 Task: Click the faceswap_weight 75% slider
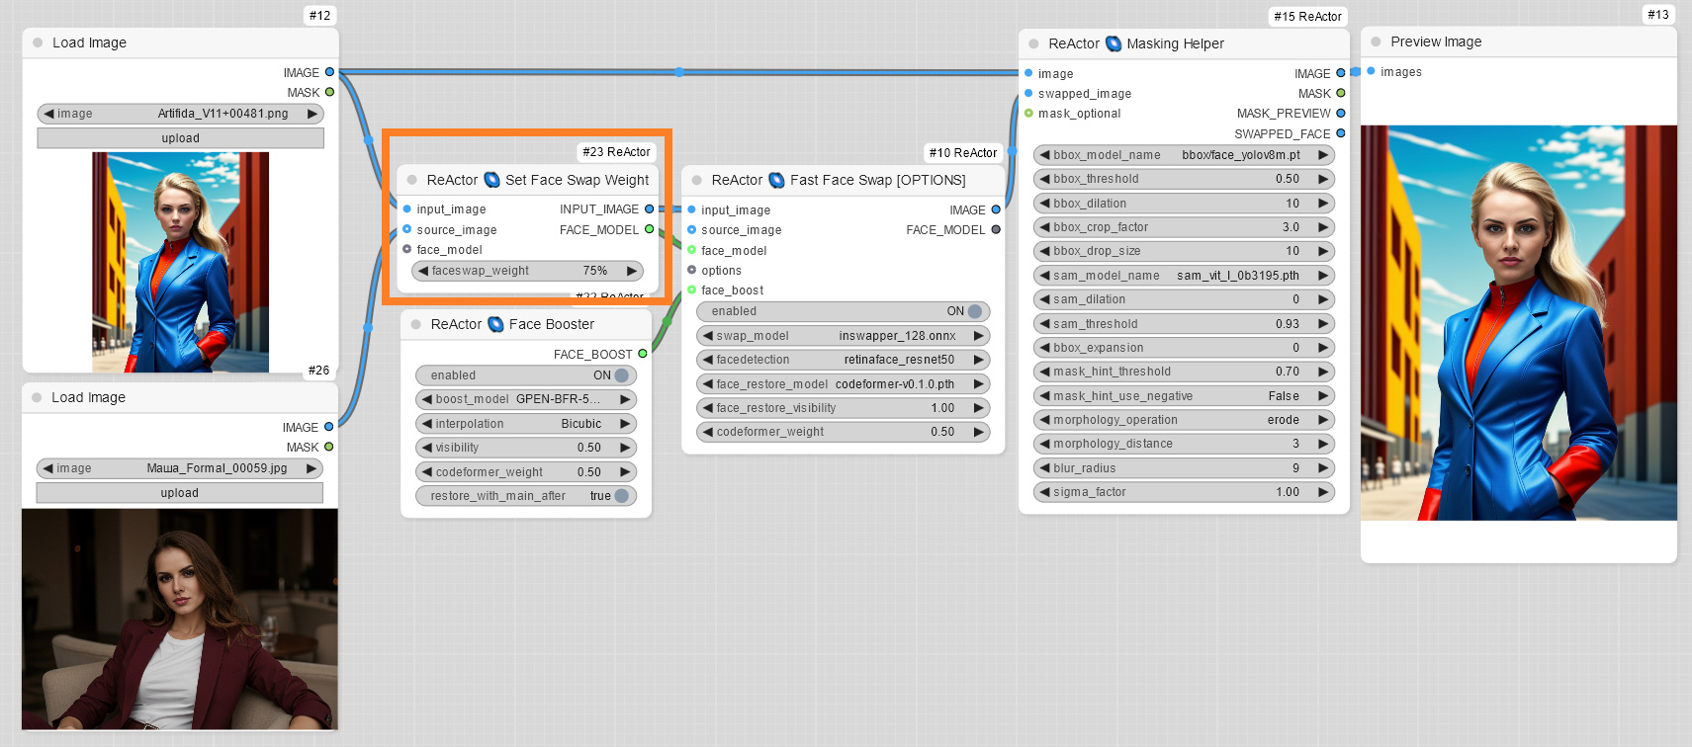pos(527,271)
